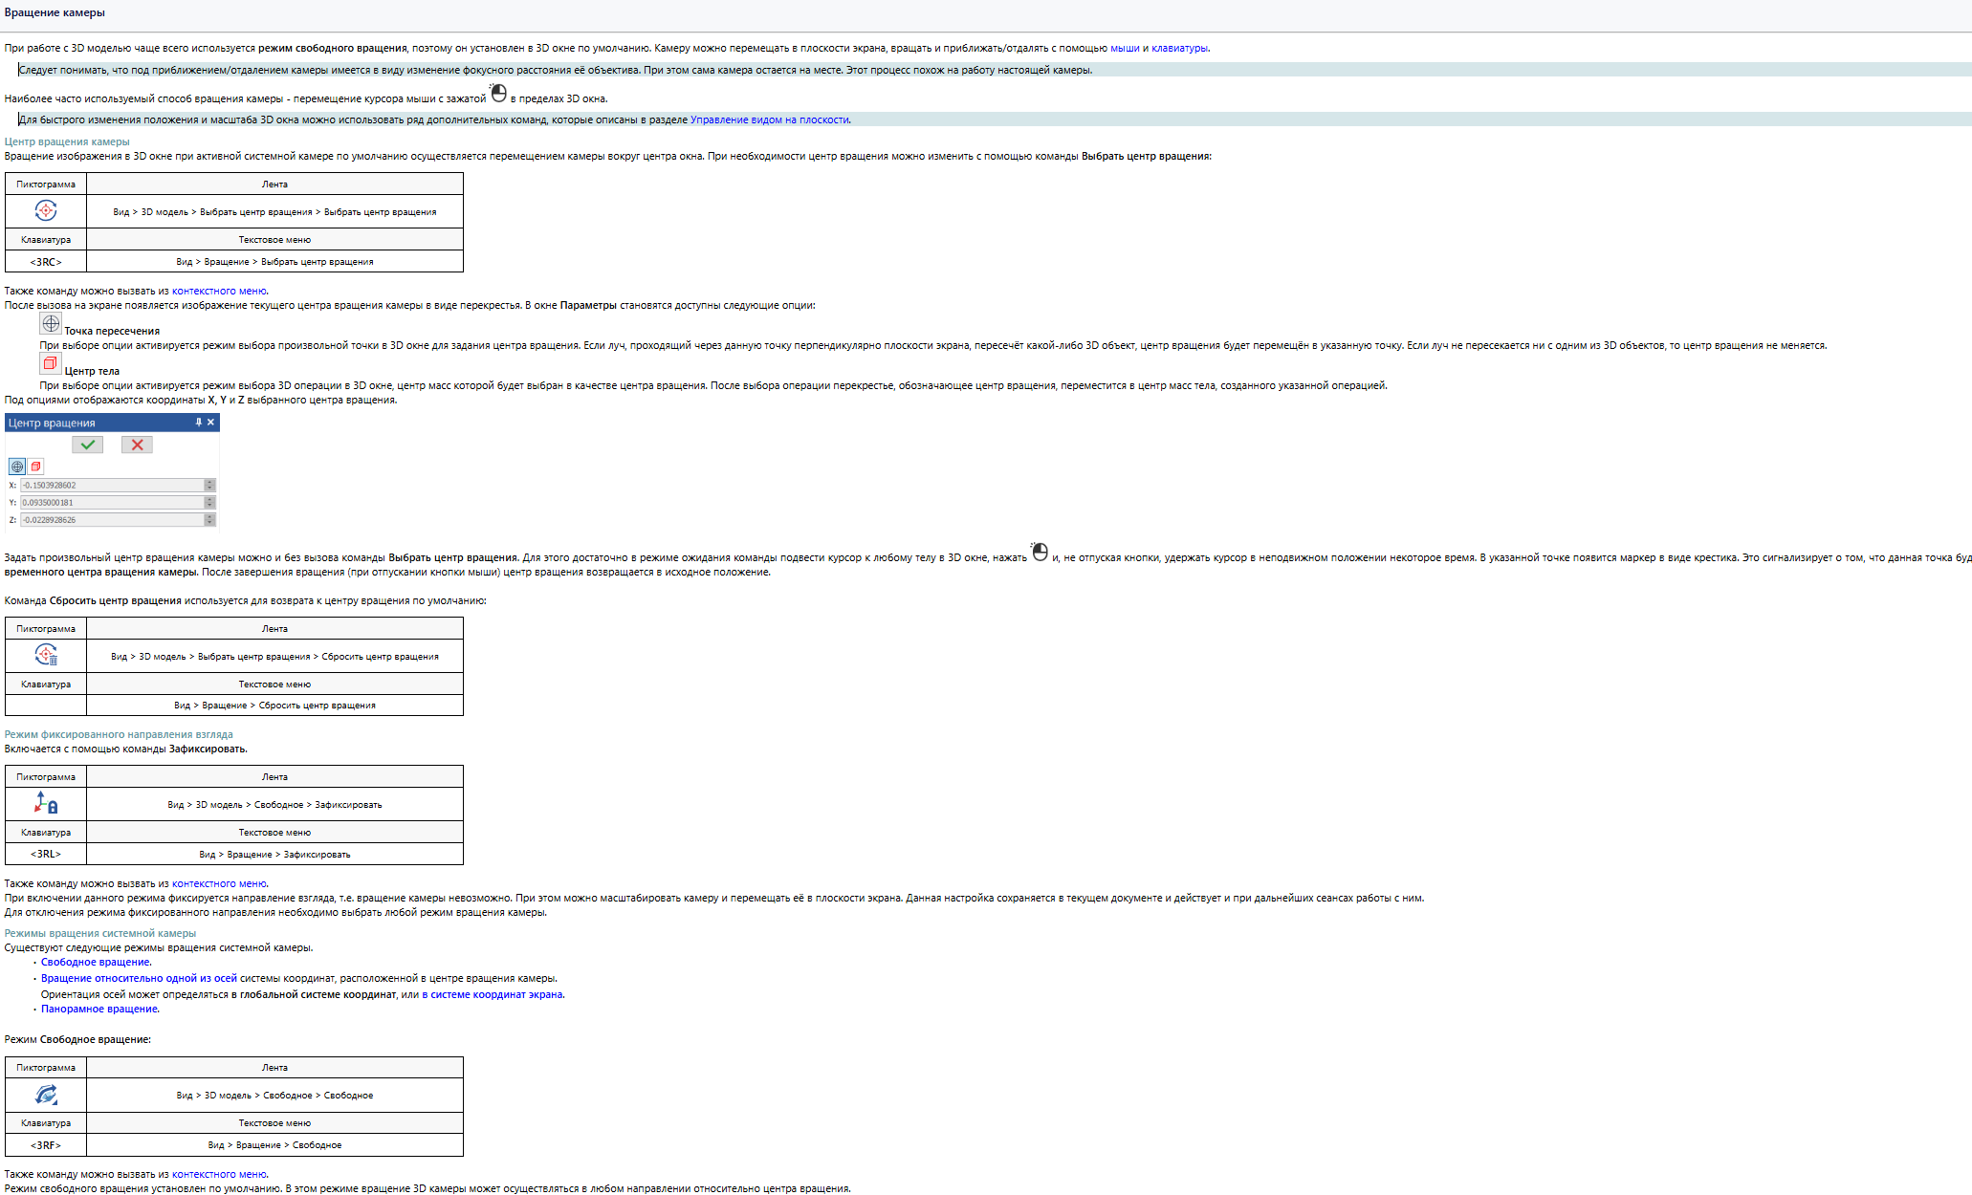The width and height of the screenshot is (1972, 1195).
Task: Open в системе координат экрана link
Action: (492, 994)
